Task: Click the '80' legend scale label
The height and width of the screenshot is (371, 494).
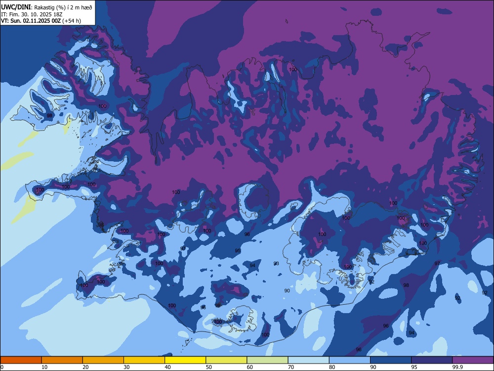Action: (332, 367)
